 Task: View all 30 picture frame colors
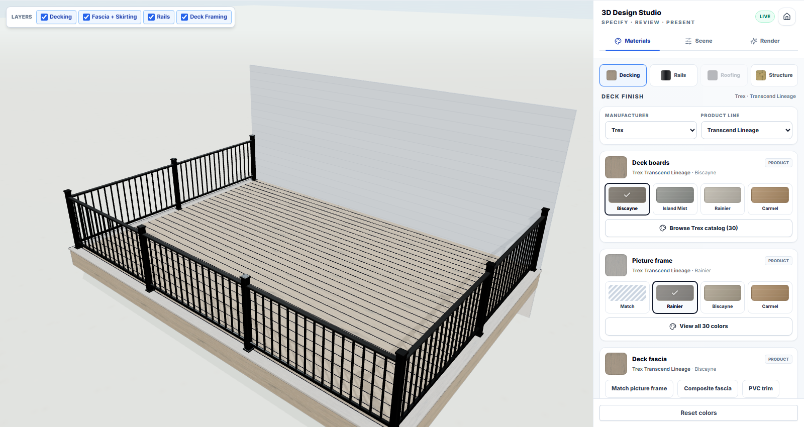(698, 327)
